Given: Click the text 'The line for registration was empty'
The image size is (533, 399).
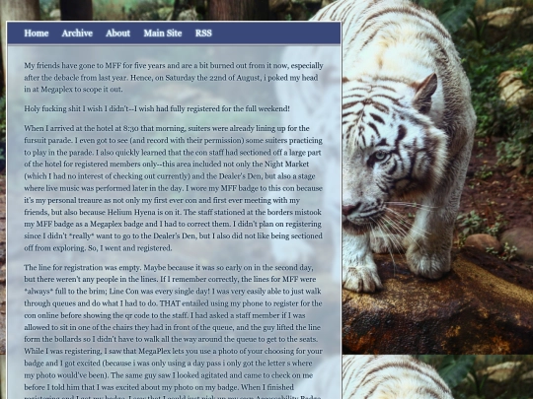Looking at the screenshot, I should (x=82, y=267).
